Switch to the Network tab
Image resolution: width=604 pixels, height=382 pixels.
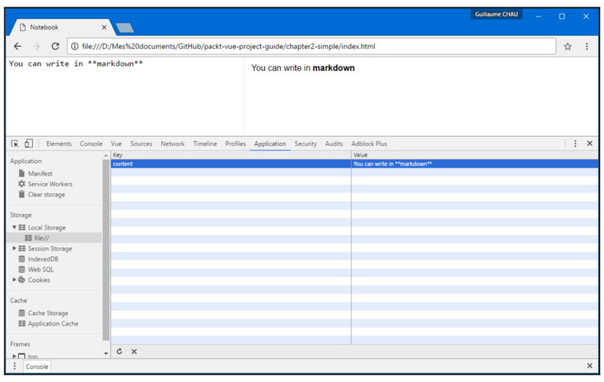tap(173, 143)
